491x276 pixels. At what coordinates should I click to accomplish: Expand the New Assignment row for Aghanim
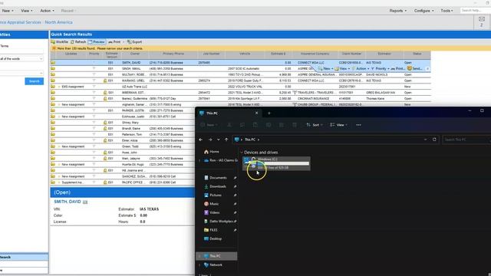(59, 104)
